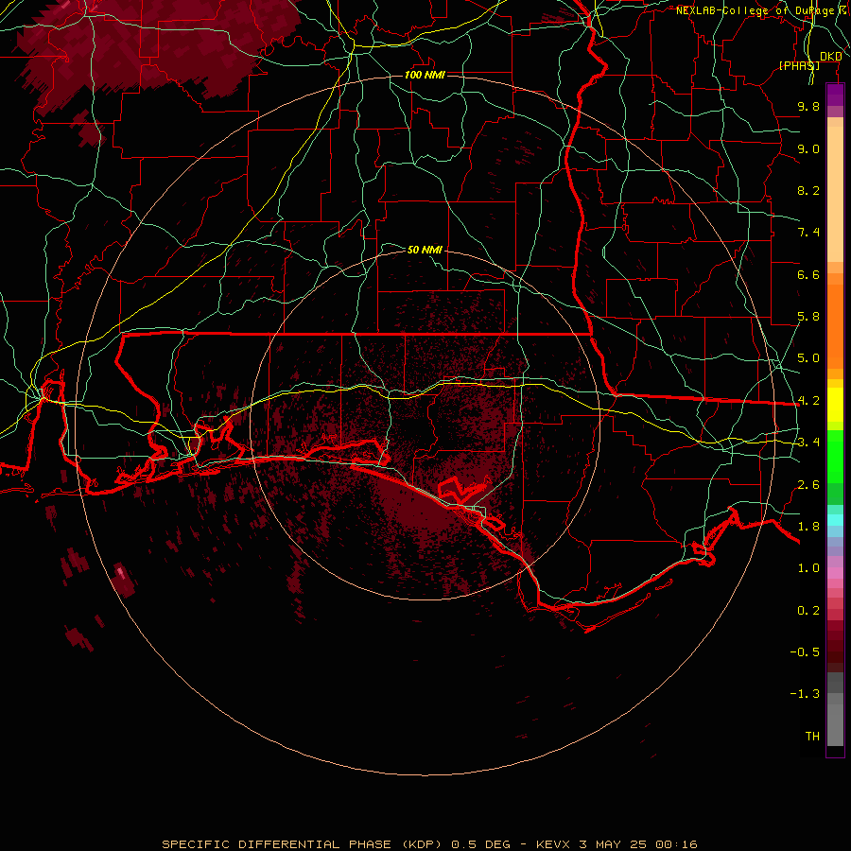
Task: Click the 1.0 value on the color scale
Action: [x=808, y=568]
